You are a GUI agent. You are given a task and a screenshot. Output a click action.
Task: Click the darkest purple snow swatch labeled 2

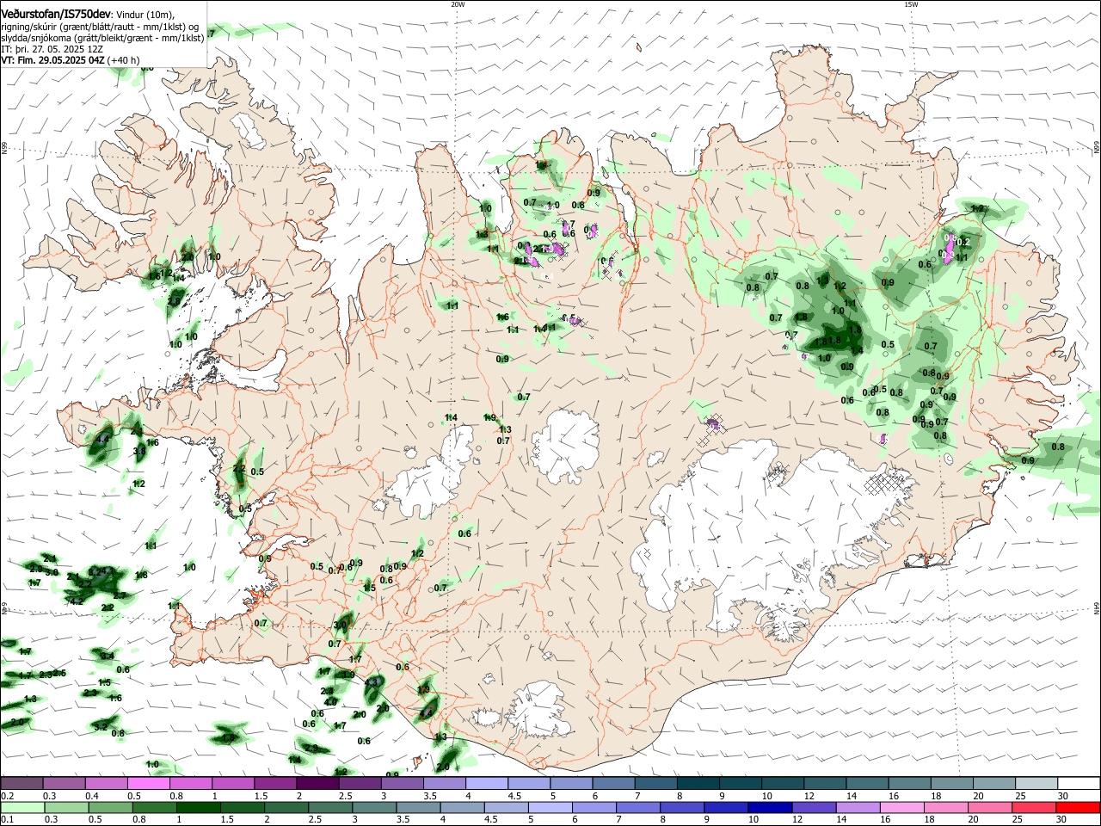pyautogui.click(x=317, y=784)
